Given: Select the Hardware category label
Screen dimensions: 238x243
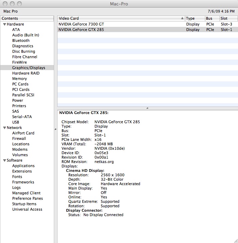Looking at the screenshot, I should 15,24.
